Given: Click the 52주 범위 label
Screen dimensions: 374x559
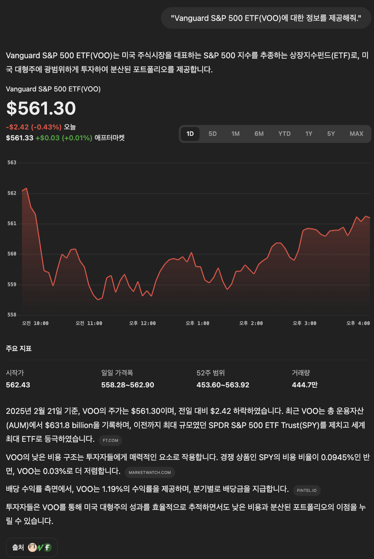Looking at the screenshot, I should tap(210, 373).
